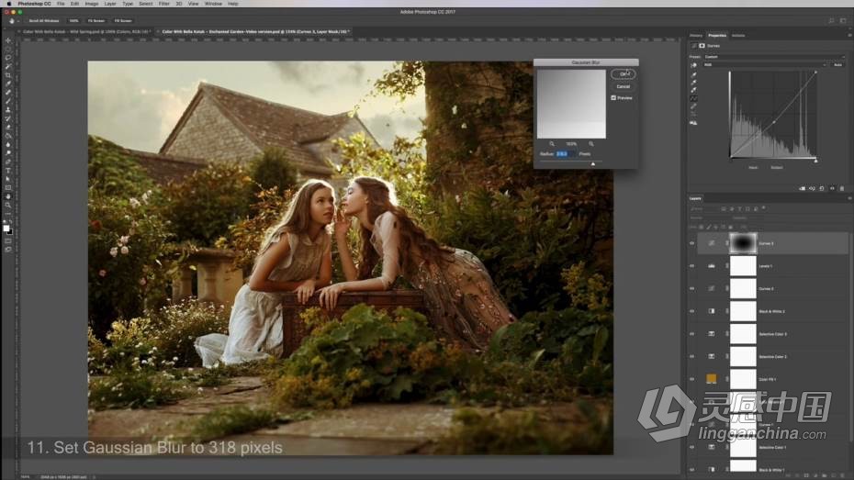Viewport: 854px width, 480px height.
Task: Select the Eyedropper tool in the toolbar
Action: pyautogui.click(x=7, y=84)
